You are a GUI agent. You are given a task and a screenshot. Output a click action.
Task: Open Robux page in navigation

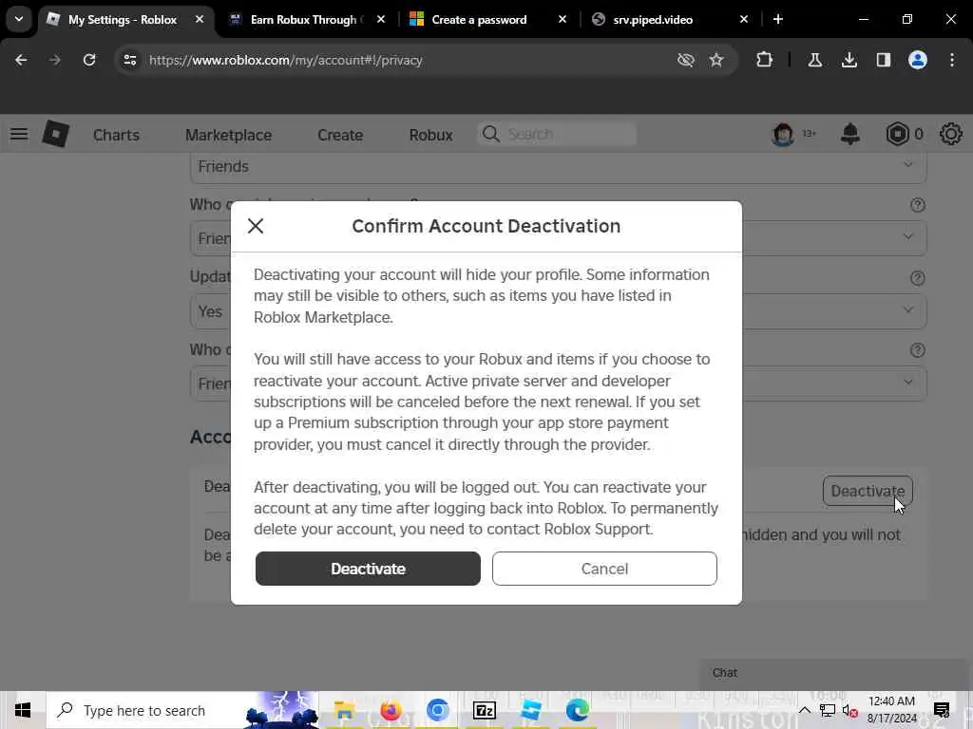click(x=430, y=135)
